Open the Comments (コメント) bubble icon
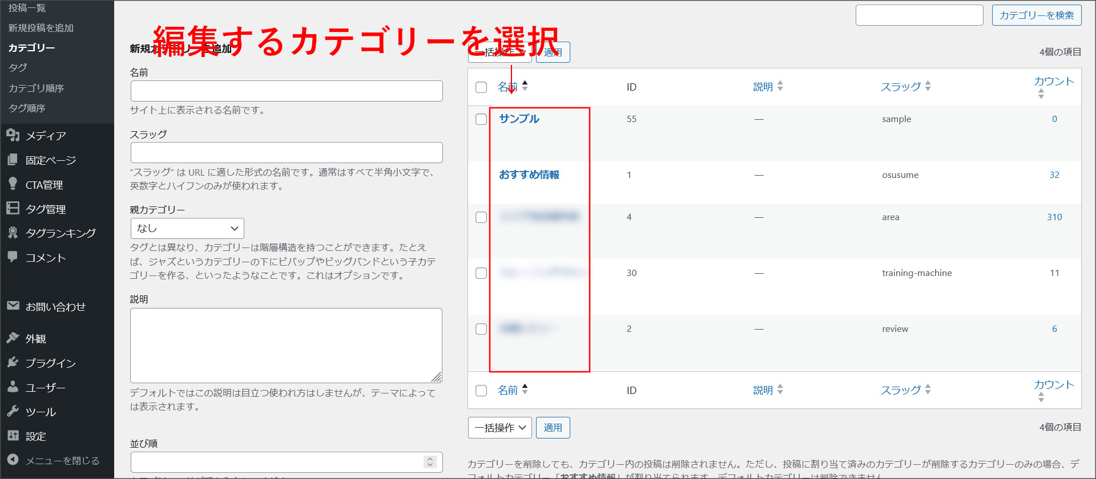The height and width of the screenshot is (479, 1096). (13, 257)
